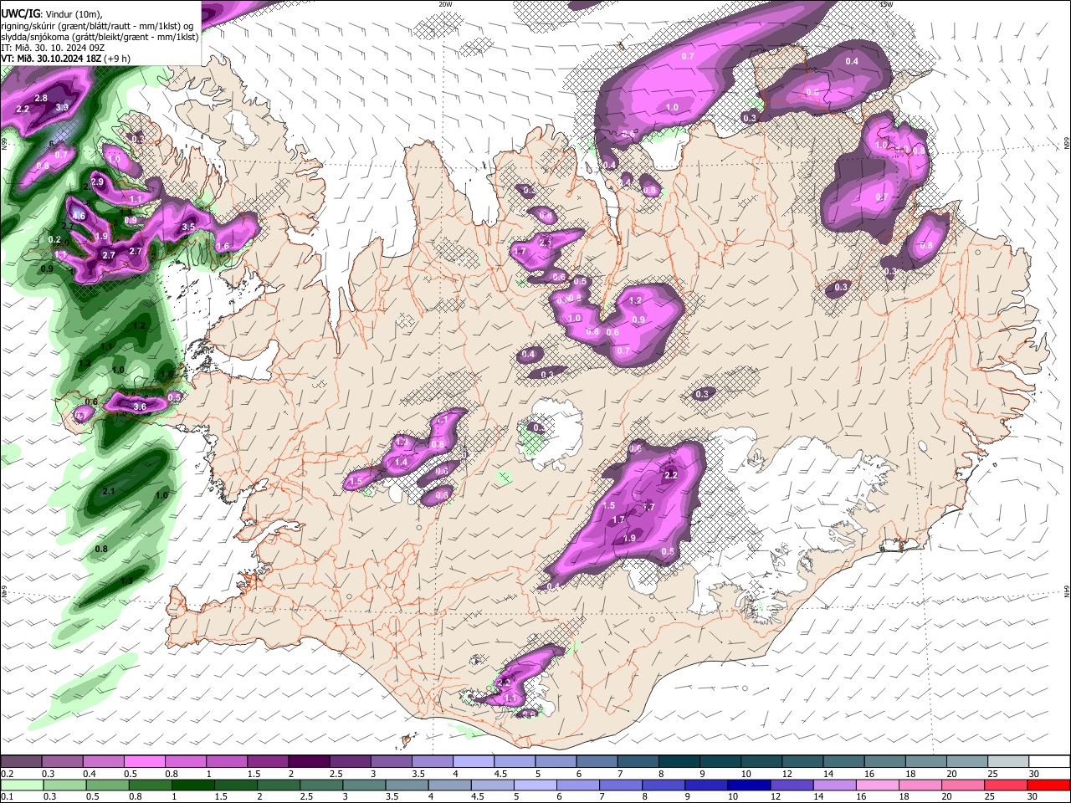This screenshot has width=1071, height=803.
Task: Pick pink rain swatch for 18–20 mm
Action: [919, 785]
